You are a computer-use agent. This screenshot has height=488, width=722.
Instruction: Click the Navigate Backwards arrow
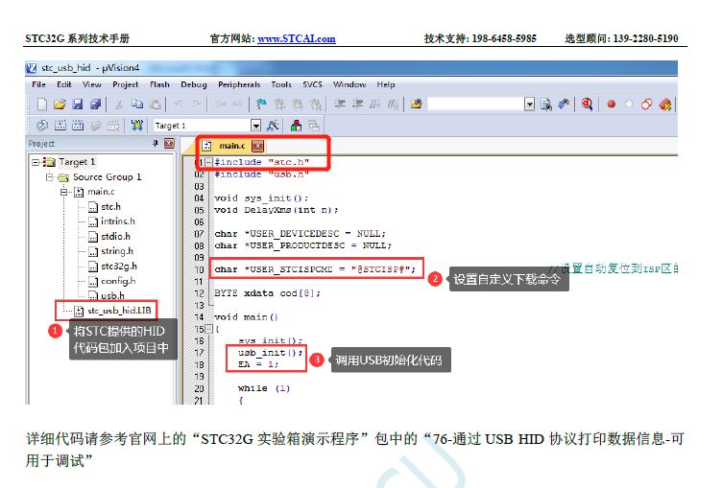(221, 105)
